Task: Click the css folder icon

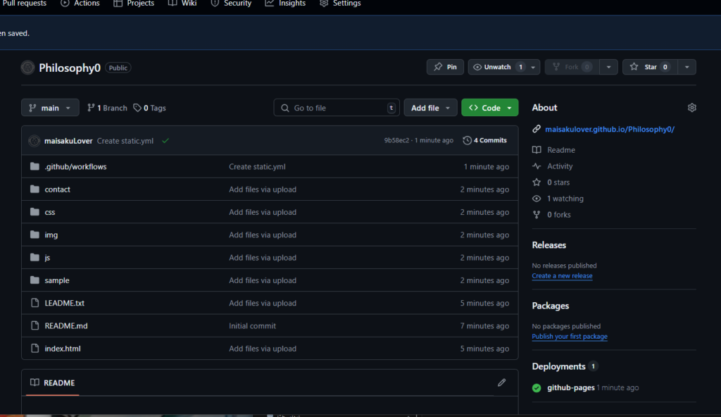Action: click(x=35, y=212)
